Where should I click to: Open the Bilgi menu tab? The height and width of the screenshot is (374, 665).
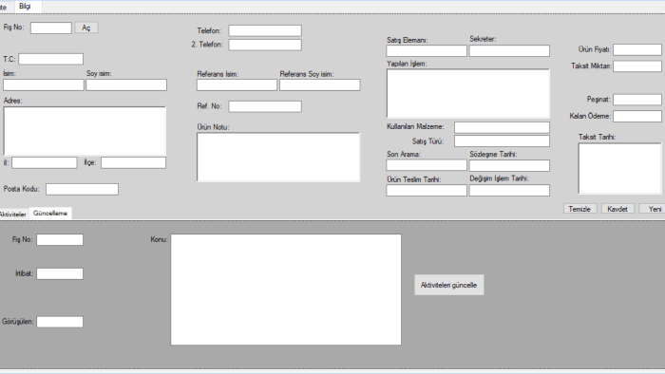[26, 7]
